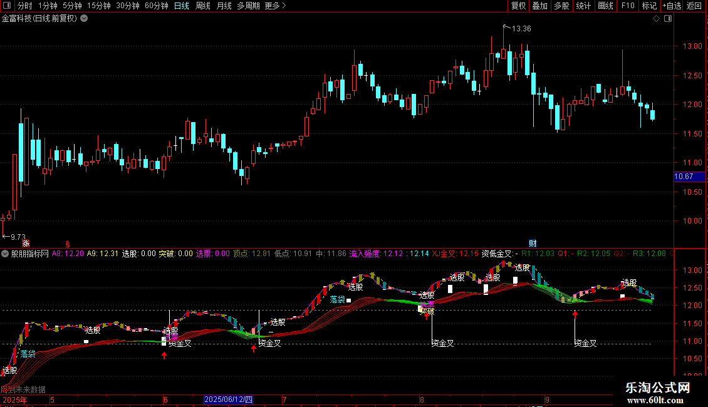The image size is (708, 407).
Task: Click the 标记 mark button
Action: click(x=649, y=6)
